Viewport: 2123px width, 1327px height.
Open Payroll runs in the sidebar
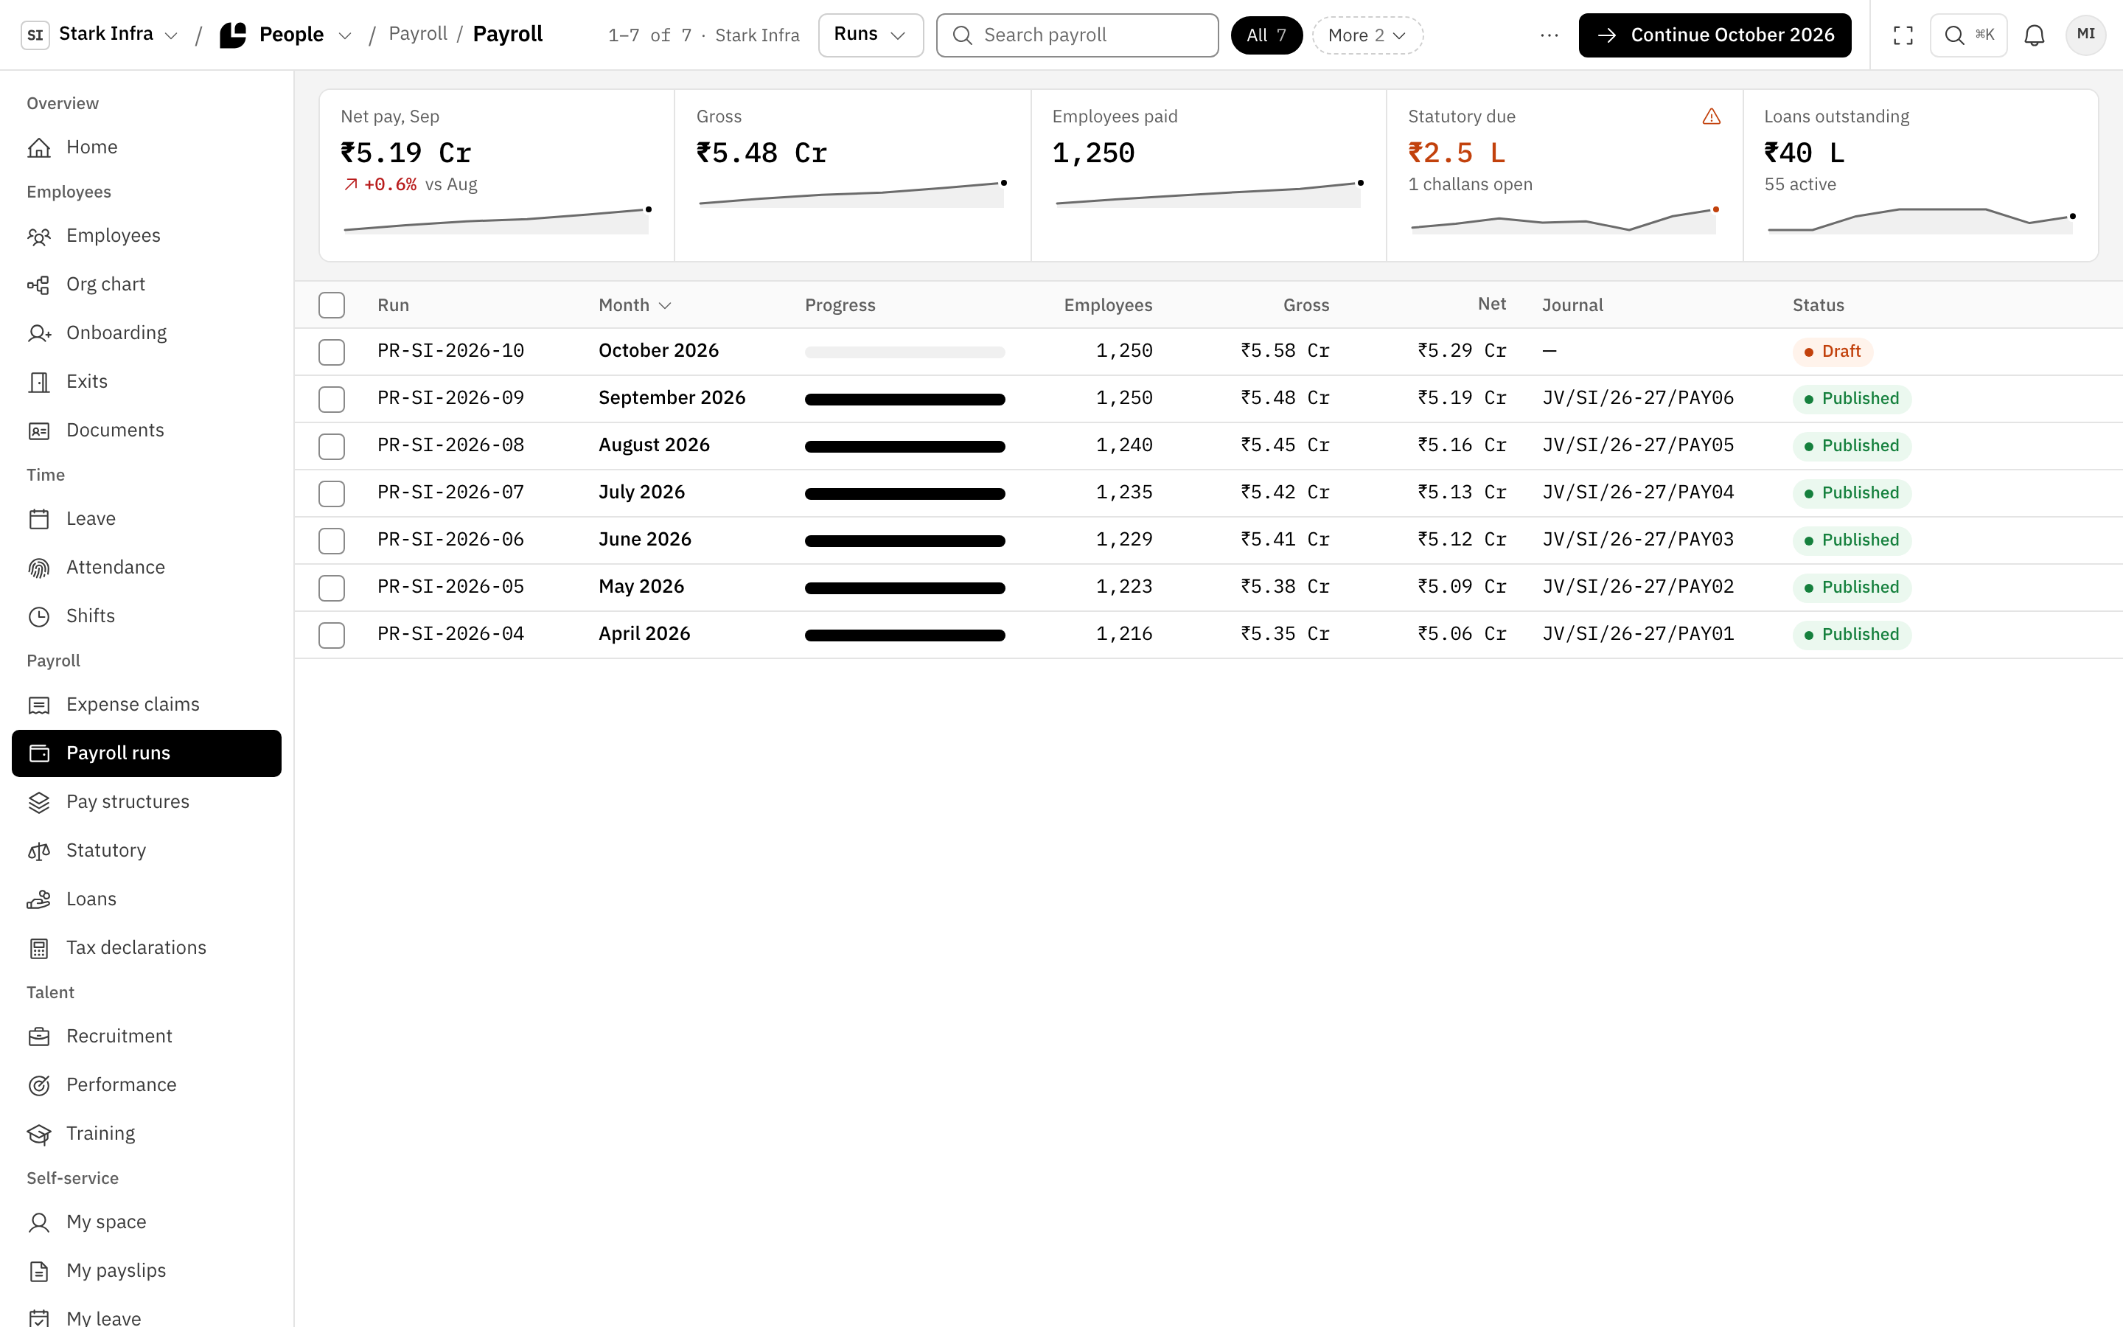pos(147,753)
